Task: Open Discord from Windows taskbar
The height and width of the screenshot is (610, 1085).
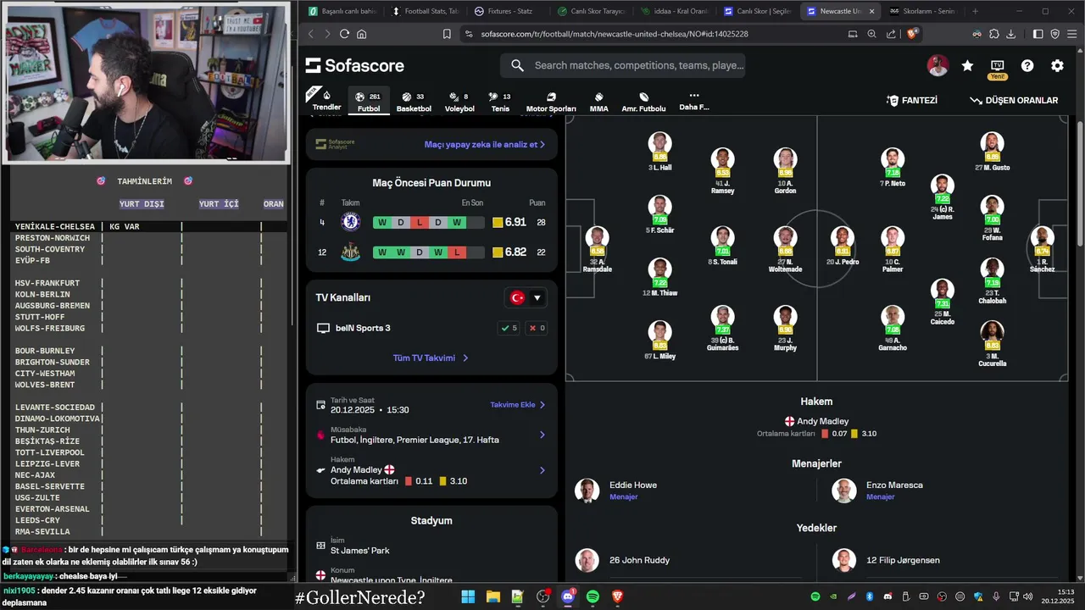Action: [x=568, y=596]
